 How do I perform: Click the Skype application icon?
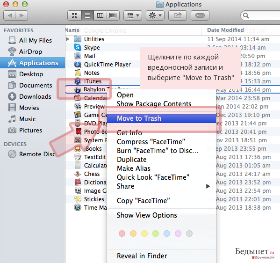point(78,47)
